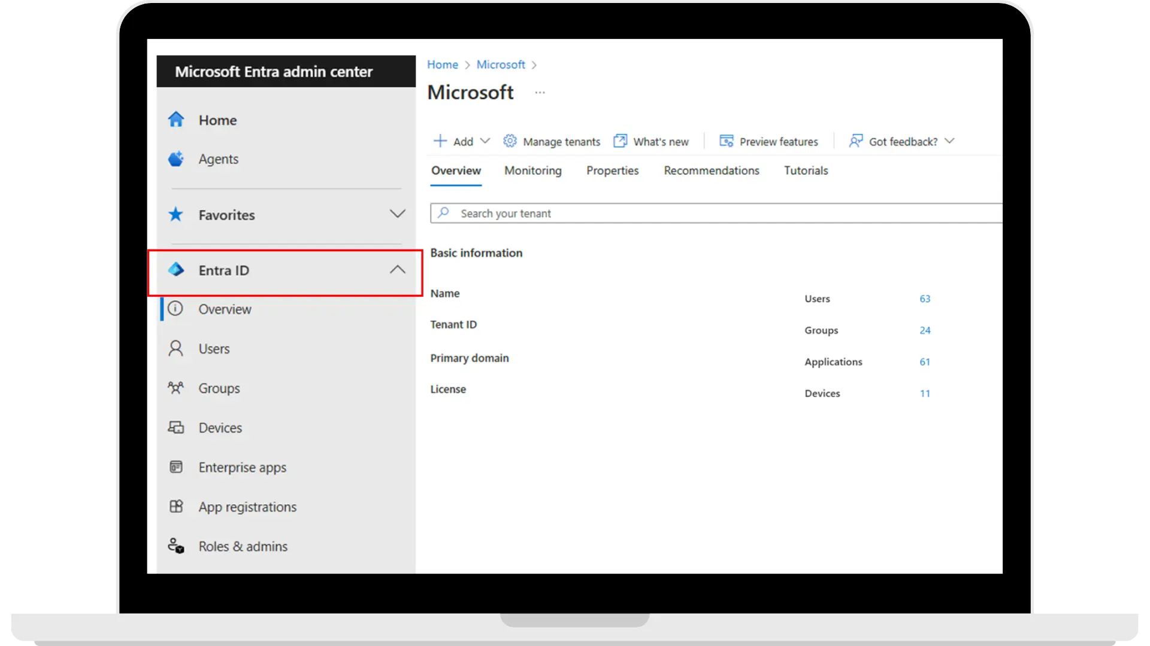1150x646 pixels.
Task: Open the Devices count 11 link
Action: (x=925, y=394)
